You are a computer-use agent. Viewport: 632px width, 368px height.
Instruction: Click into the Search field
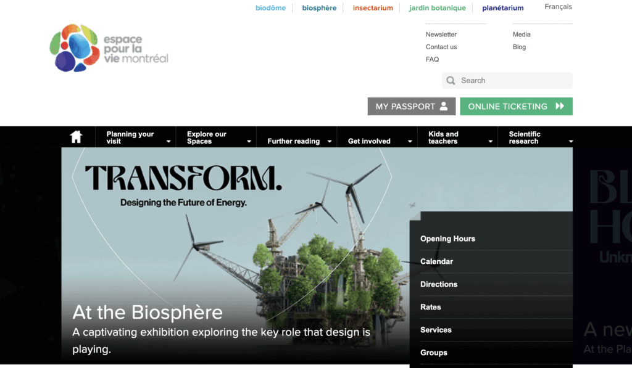click(507, 81)
